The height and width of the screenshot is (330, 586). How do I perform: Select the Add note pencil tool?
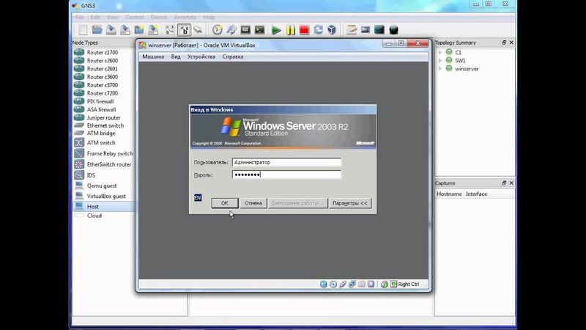pyautogui.click(x=352, y=30)
